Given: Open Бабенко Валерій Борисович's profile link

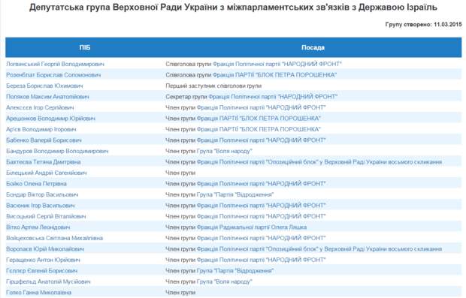Looking at the screenshot, I should click(x=44, y=140).
